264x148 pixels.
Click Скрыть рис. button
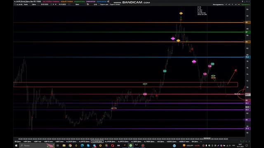(104, 5)
